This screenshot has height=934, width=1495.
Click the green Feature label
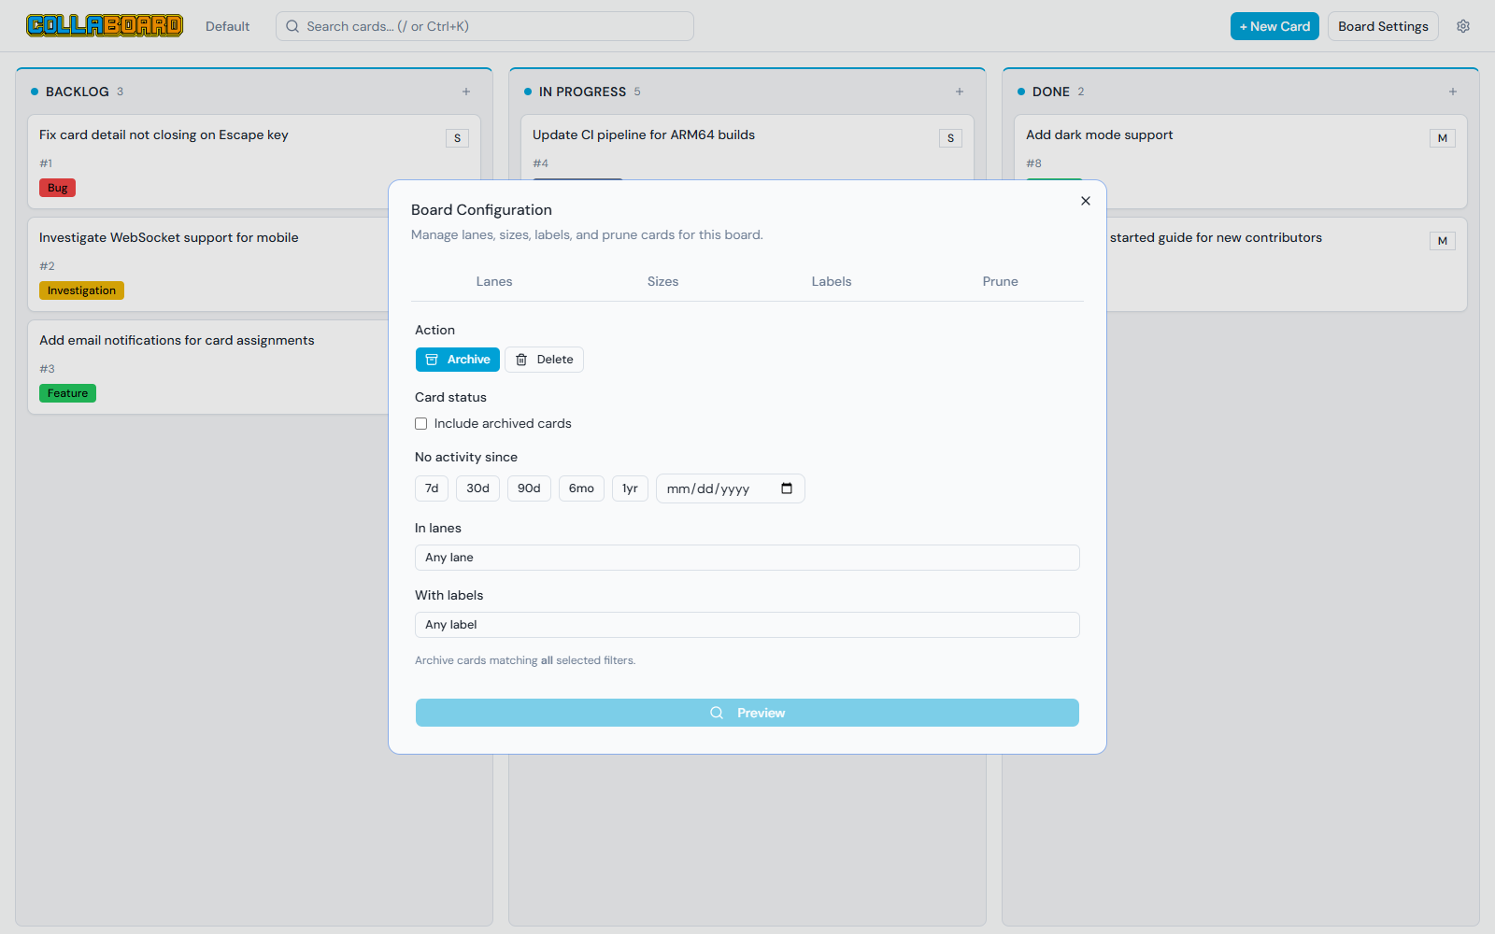pyautogui.click(x=67, y=393)
